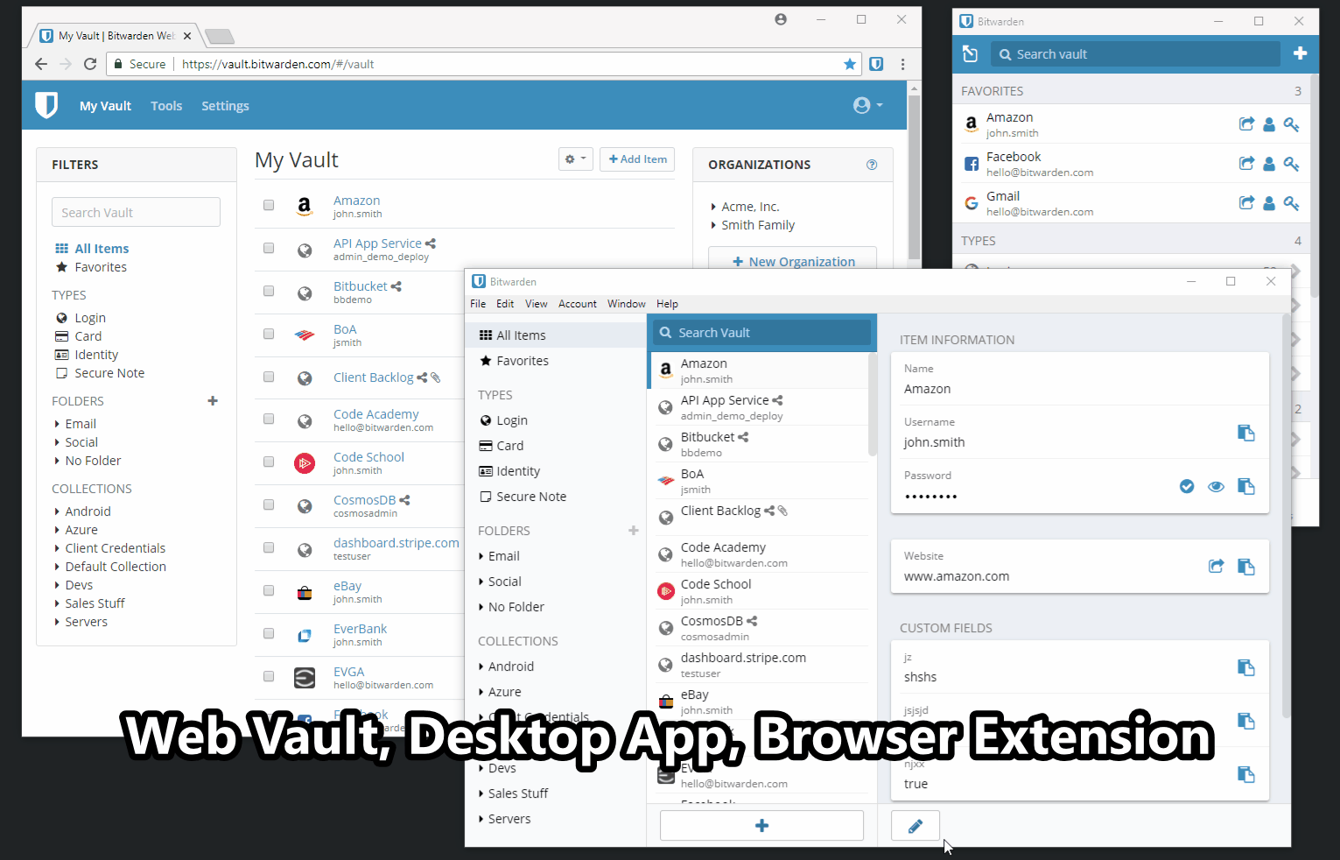Open the gear options dropdown in My Vault

click(575, 159)
